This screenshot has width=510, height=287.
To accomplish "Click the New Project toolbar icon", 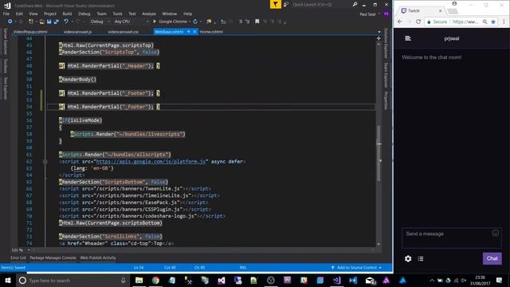I will (31, 22).
